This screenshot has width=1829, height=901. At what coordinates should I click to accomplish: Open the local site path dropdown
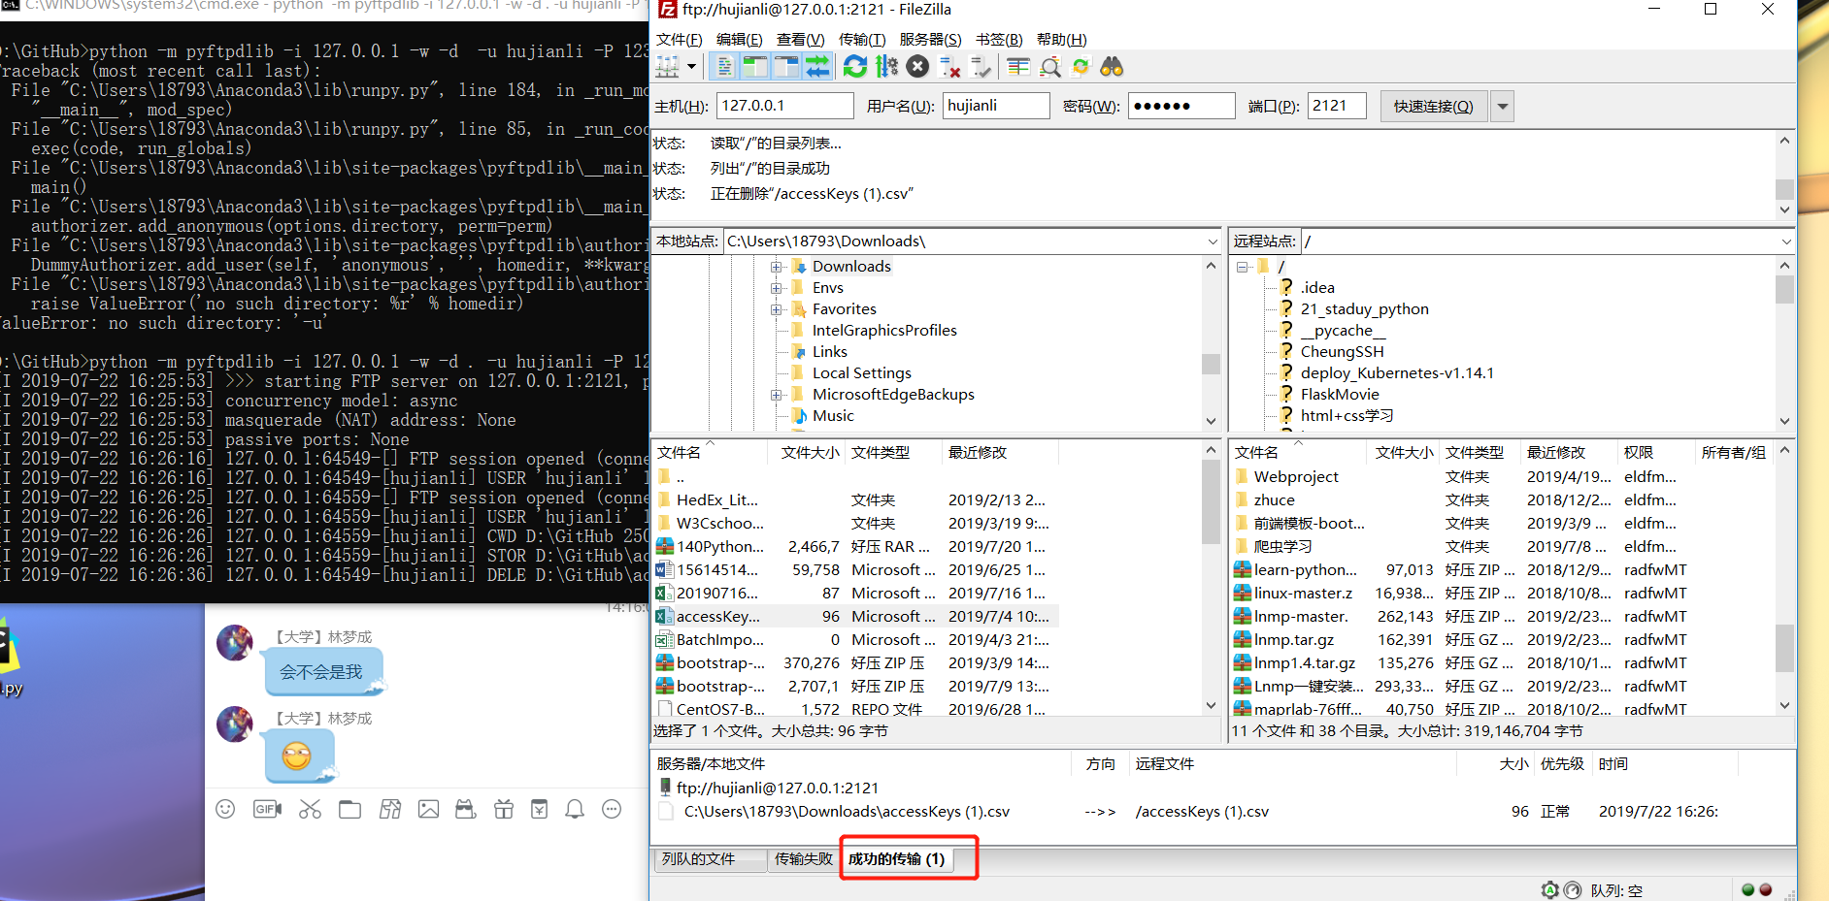click(1213, 241)
